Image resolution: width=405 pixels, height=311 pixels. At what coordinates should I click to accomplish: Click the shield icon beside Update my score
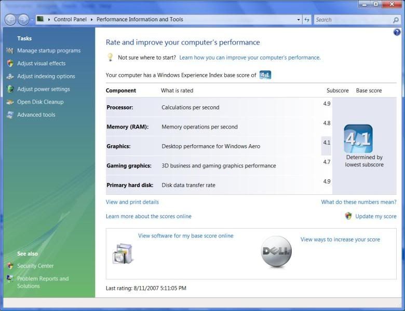point(348,216)
